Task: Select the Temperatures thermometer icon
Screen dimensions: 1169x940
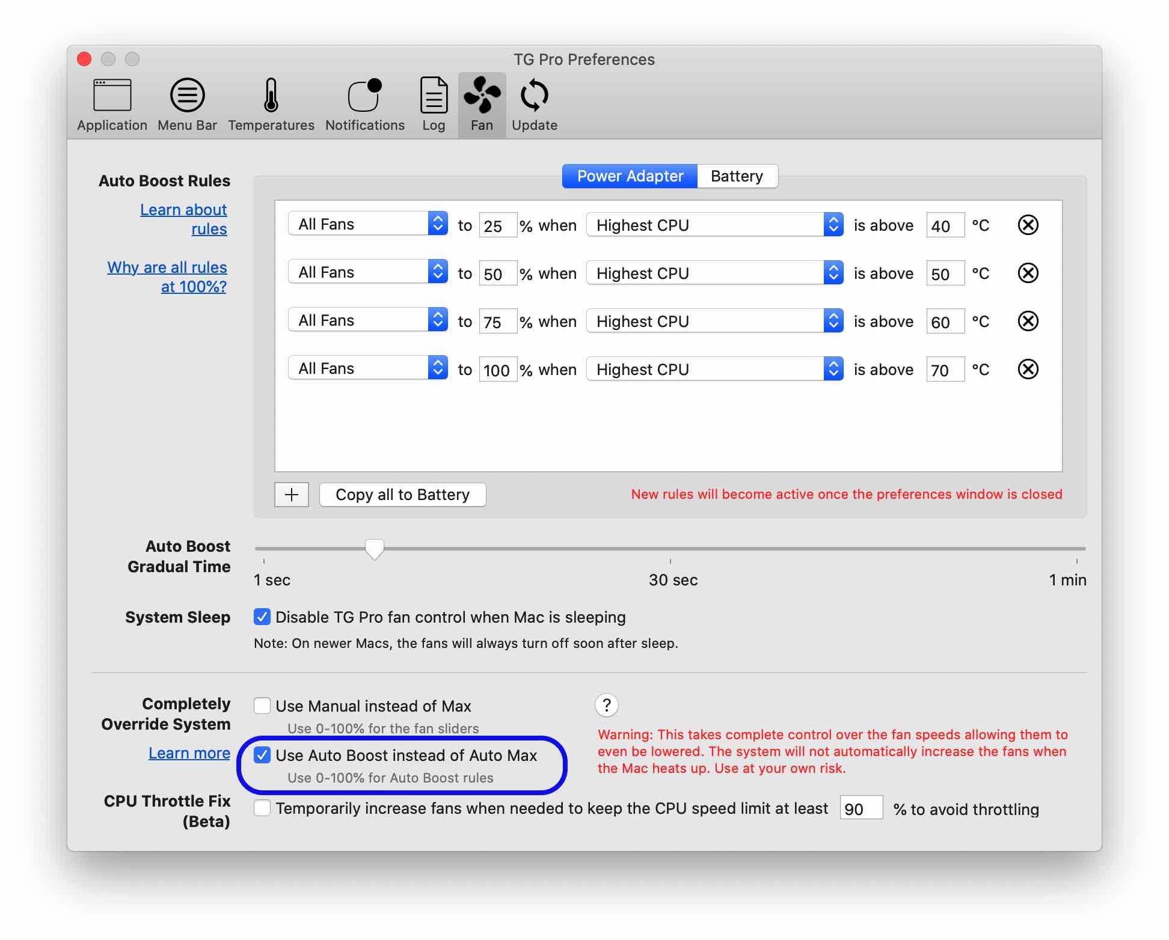Action: [x=271, y=96]
